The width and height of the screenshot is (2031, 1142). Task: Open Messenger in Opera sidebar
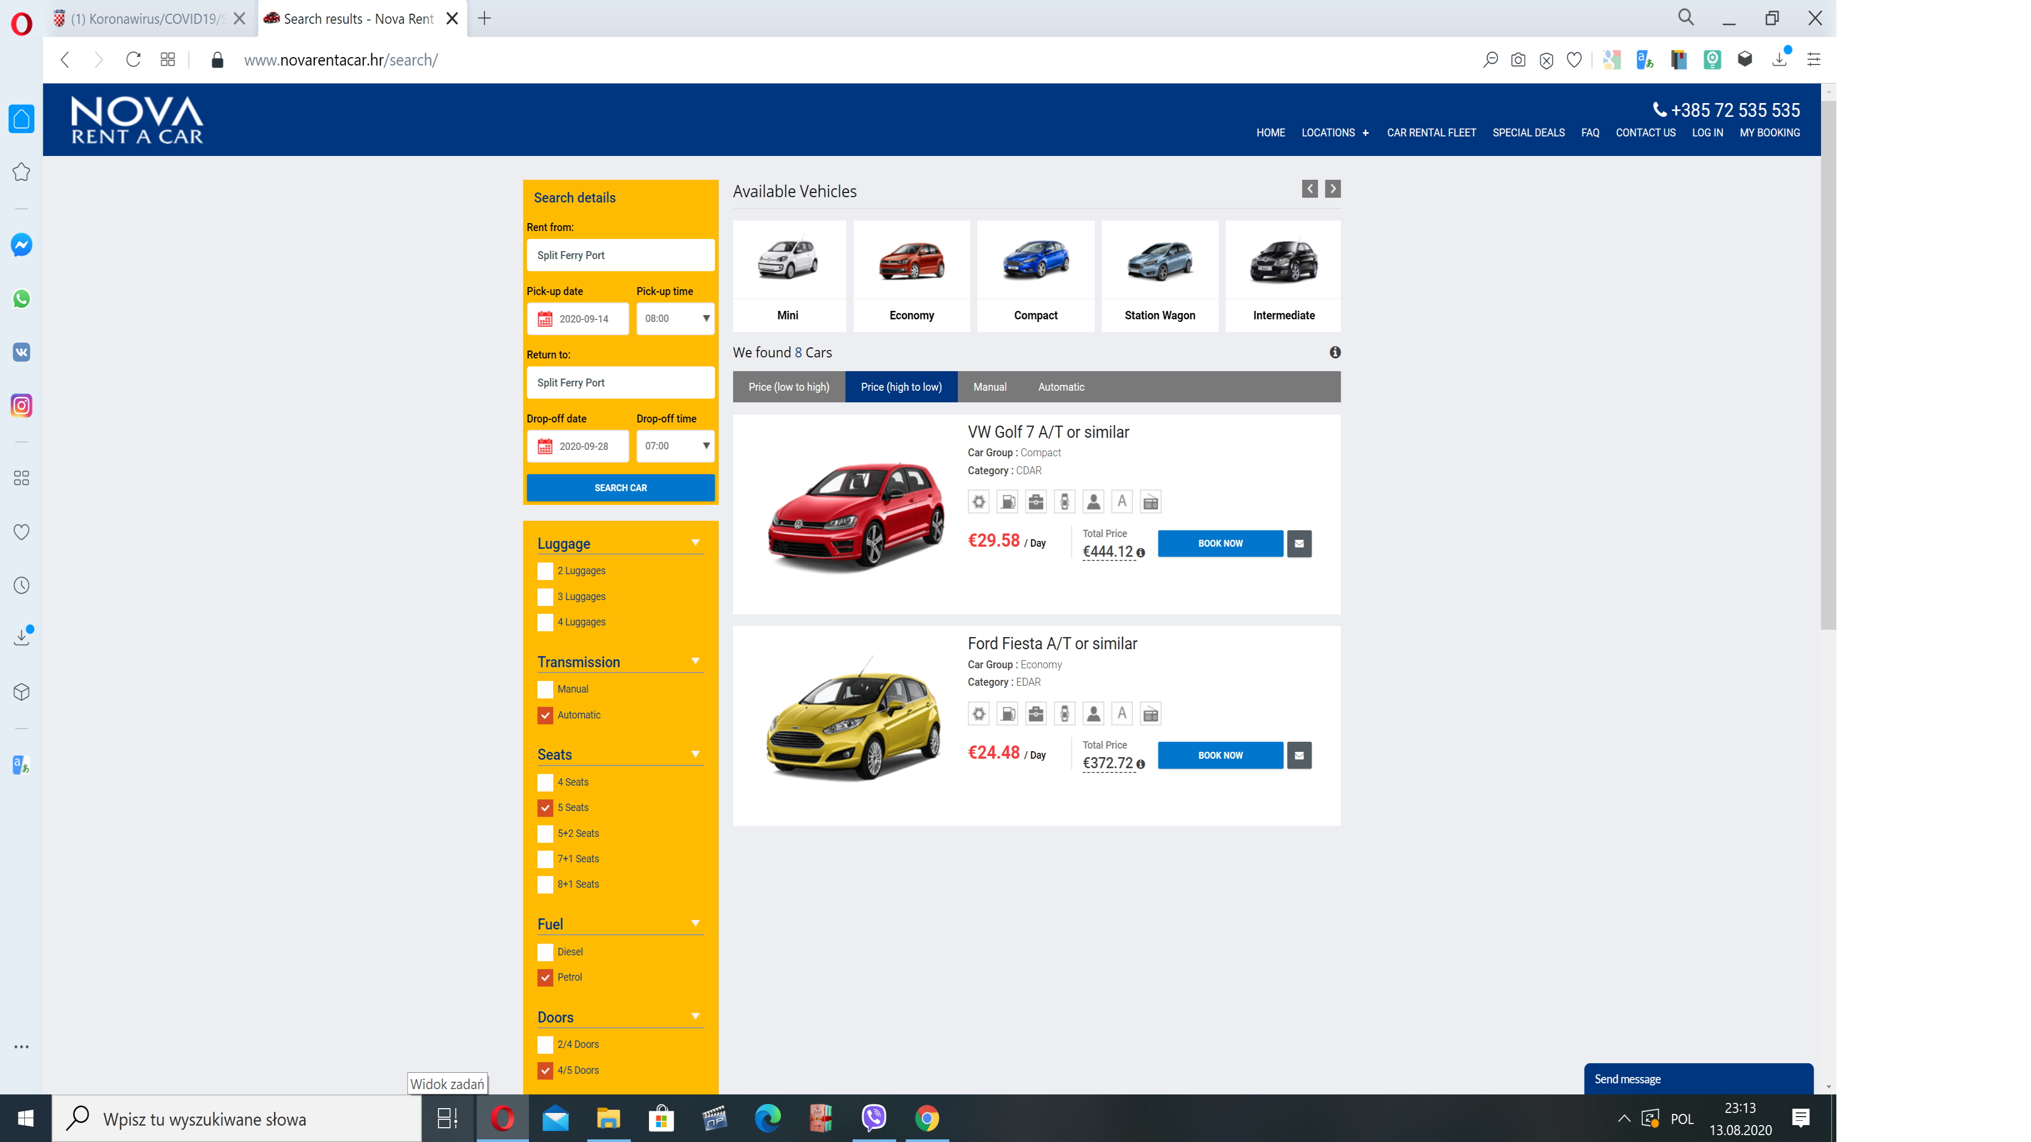tap(21, 245)
